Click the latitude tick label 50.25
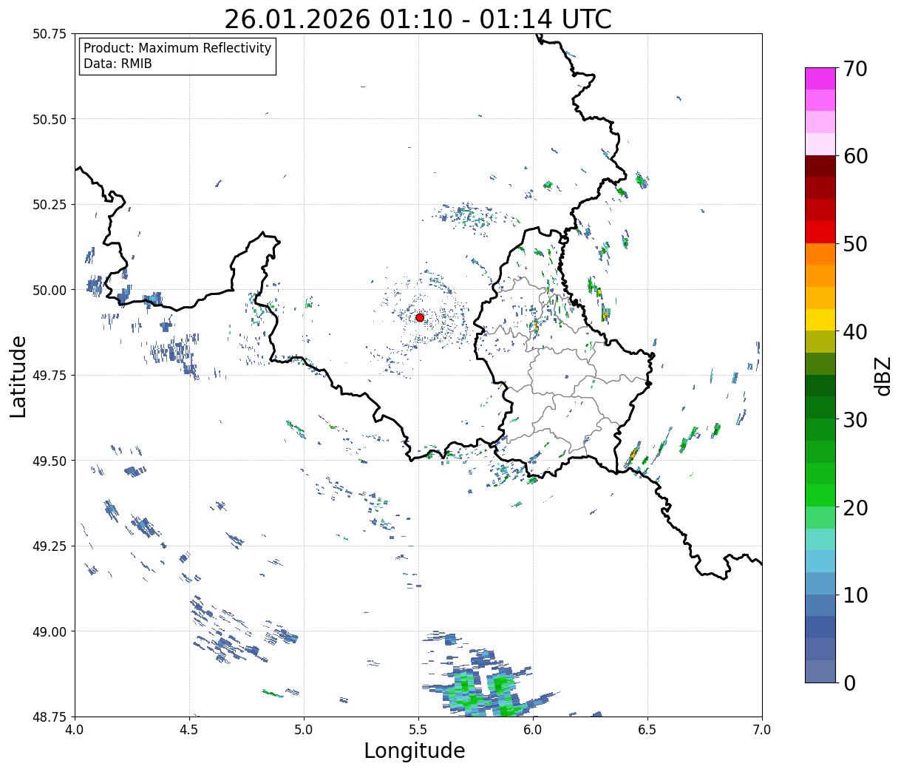 [49, 205]
